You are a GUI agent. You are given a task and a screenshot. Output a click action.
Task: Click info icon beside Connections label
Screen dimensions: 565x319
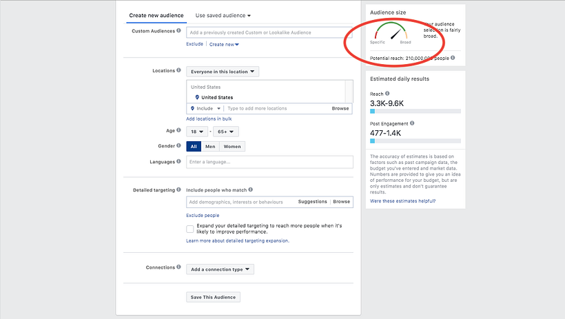point(178,267)
